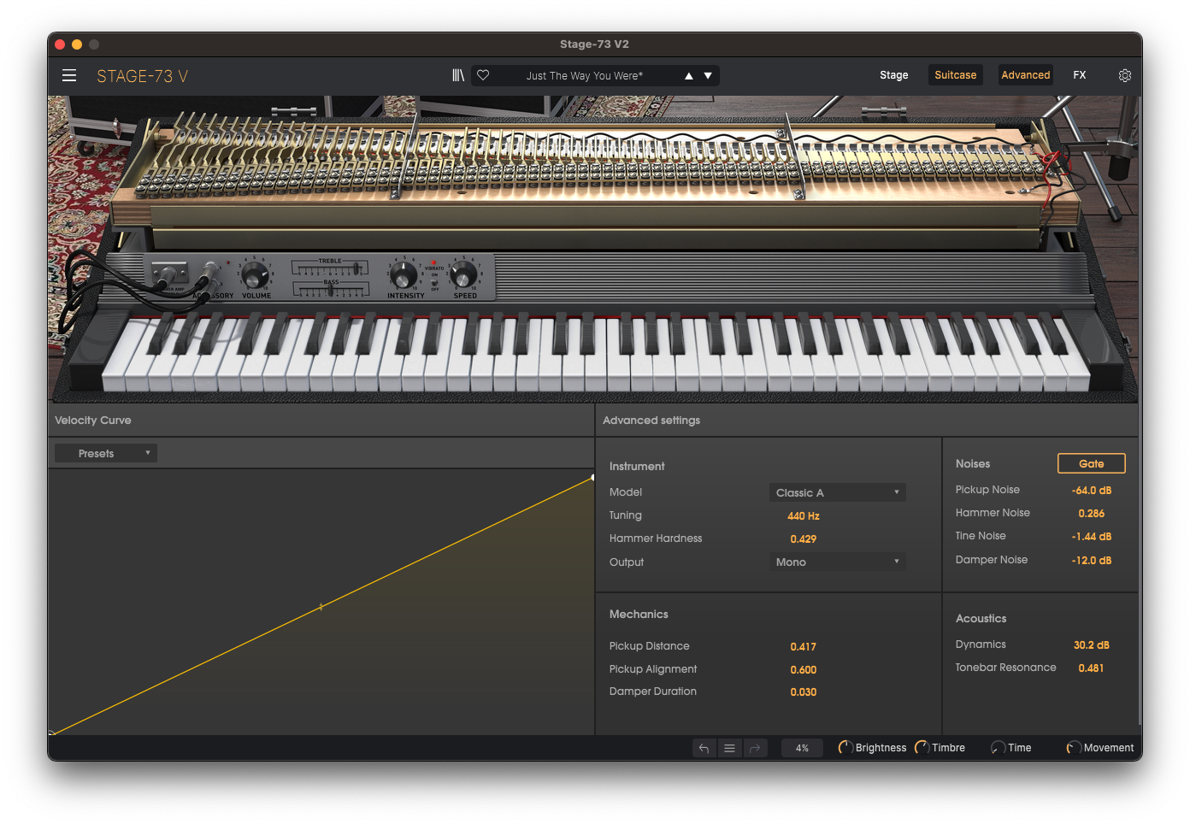This screenshot has height=824, width=1190.
Task: Click the velocity curve top end point
Action: pyautogui.click(x=592, y=477)
